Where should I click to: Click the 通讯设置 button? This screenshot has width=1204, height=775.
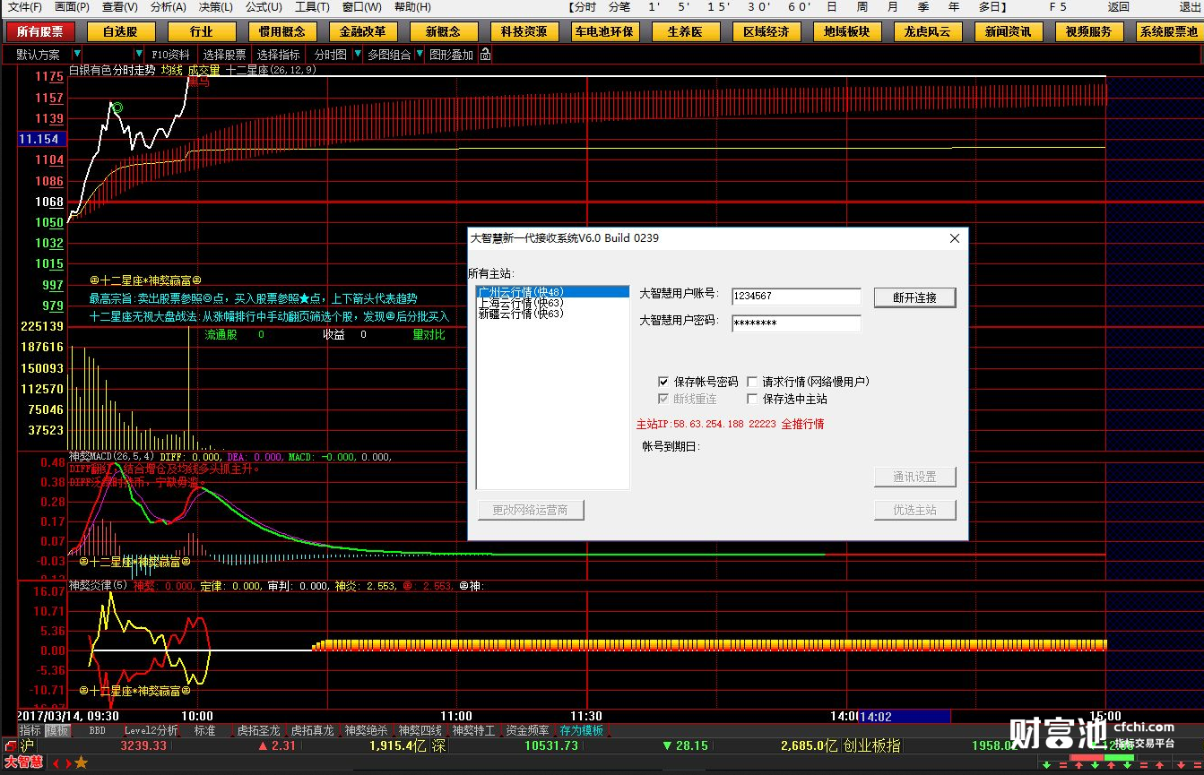pos(914,477)
